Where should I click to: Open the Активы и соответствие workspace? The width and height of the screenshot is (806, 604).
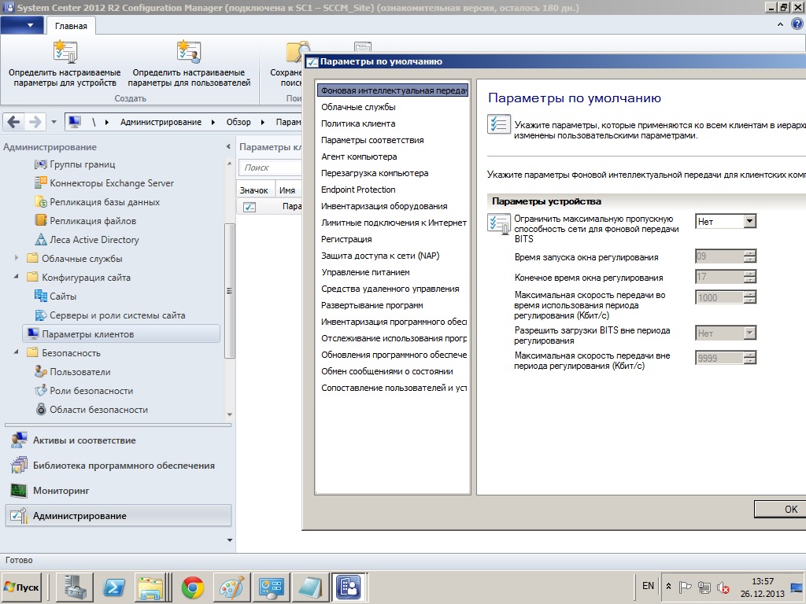coord(118,440)
